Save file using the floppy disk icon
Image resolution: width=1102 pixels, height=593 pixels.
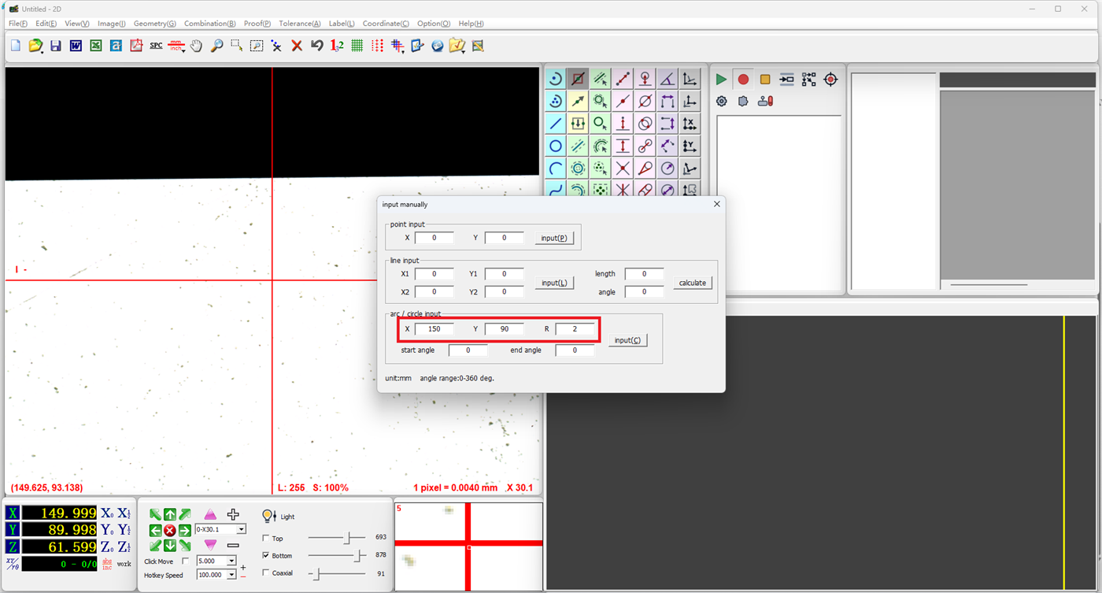[55, 46]
